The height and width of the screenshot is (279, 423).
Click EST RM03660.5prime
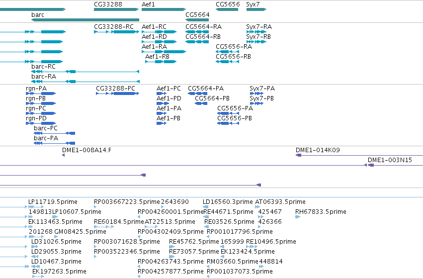coord(208,267)
